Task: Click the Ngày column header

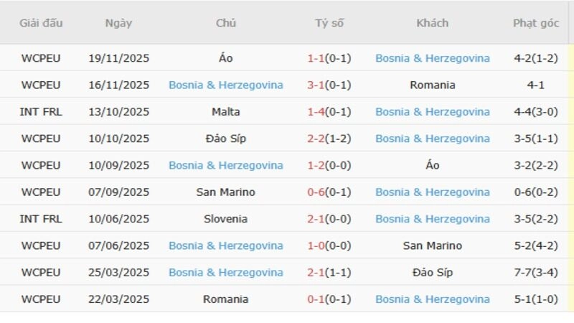Action: coord(118,23)
